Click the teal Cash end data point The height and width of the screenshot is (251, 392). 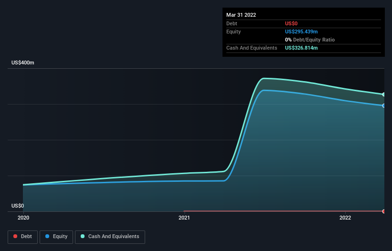[384, 94]
